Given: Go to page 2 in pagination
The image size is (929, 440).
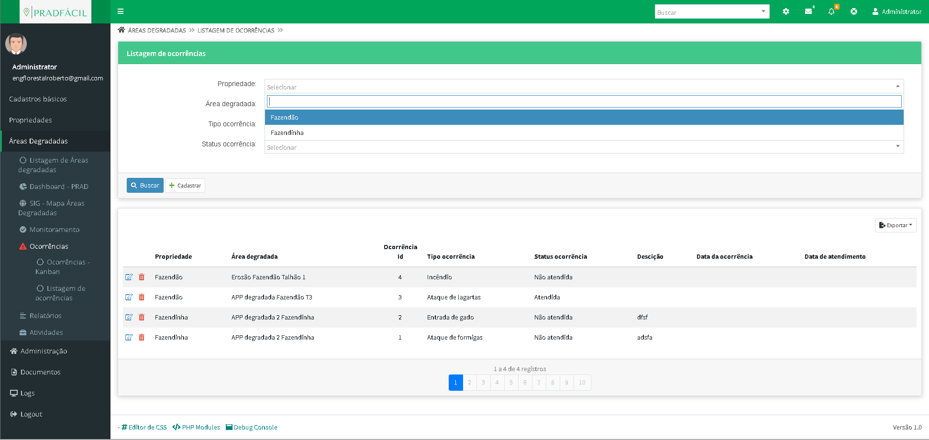Looking at the screenshot, I should [469, 383].
